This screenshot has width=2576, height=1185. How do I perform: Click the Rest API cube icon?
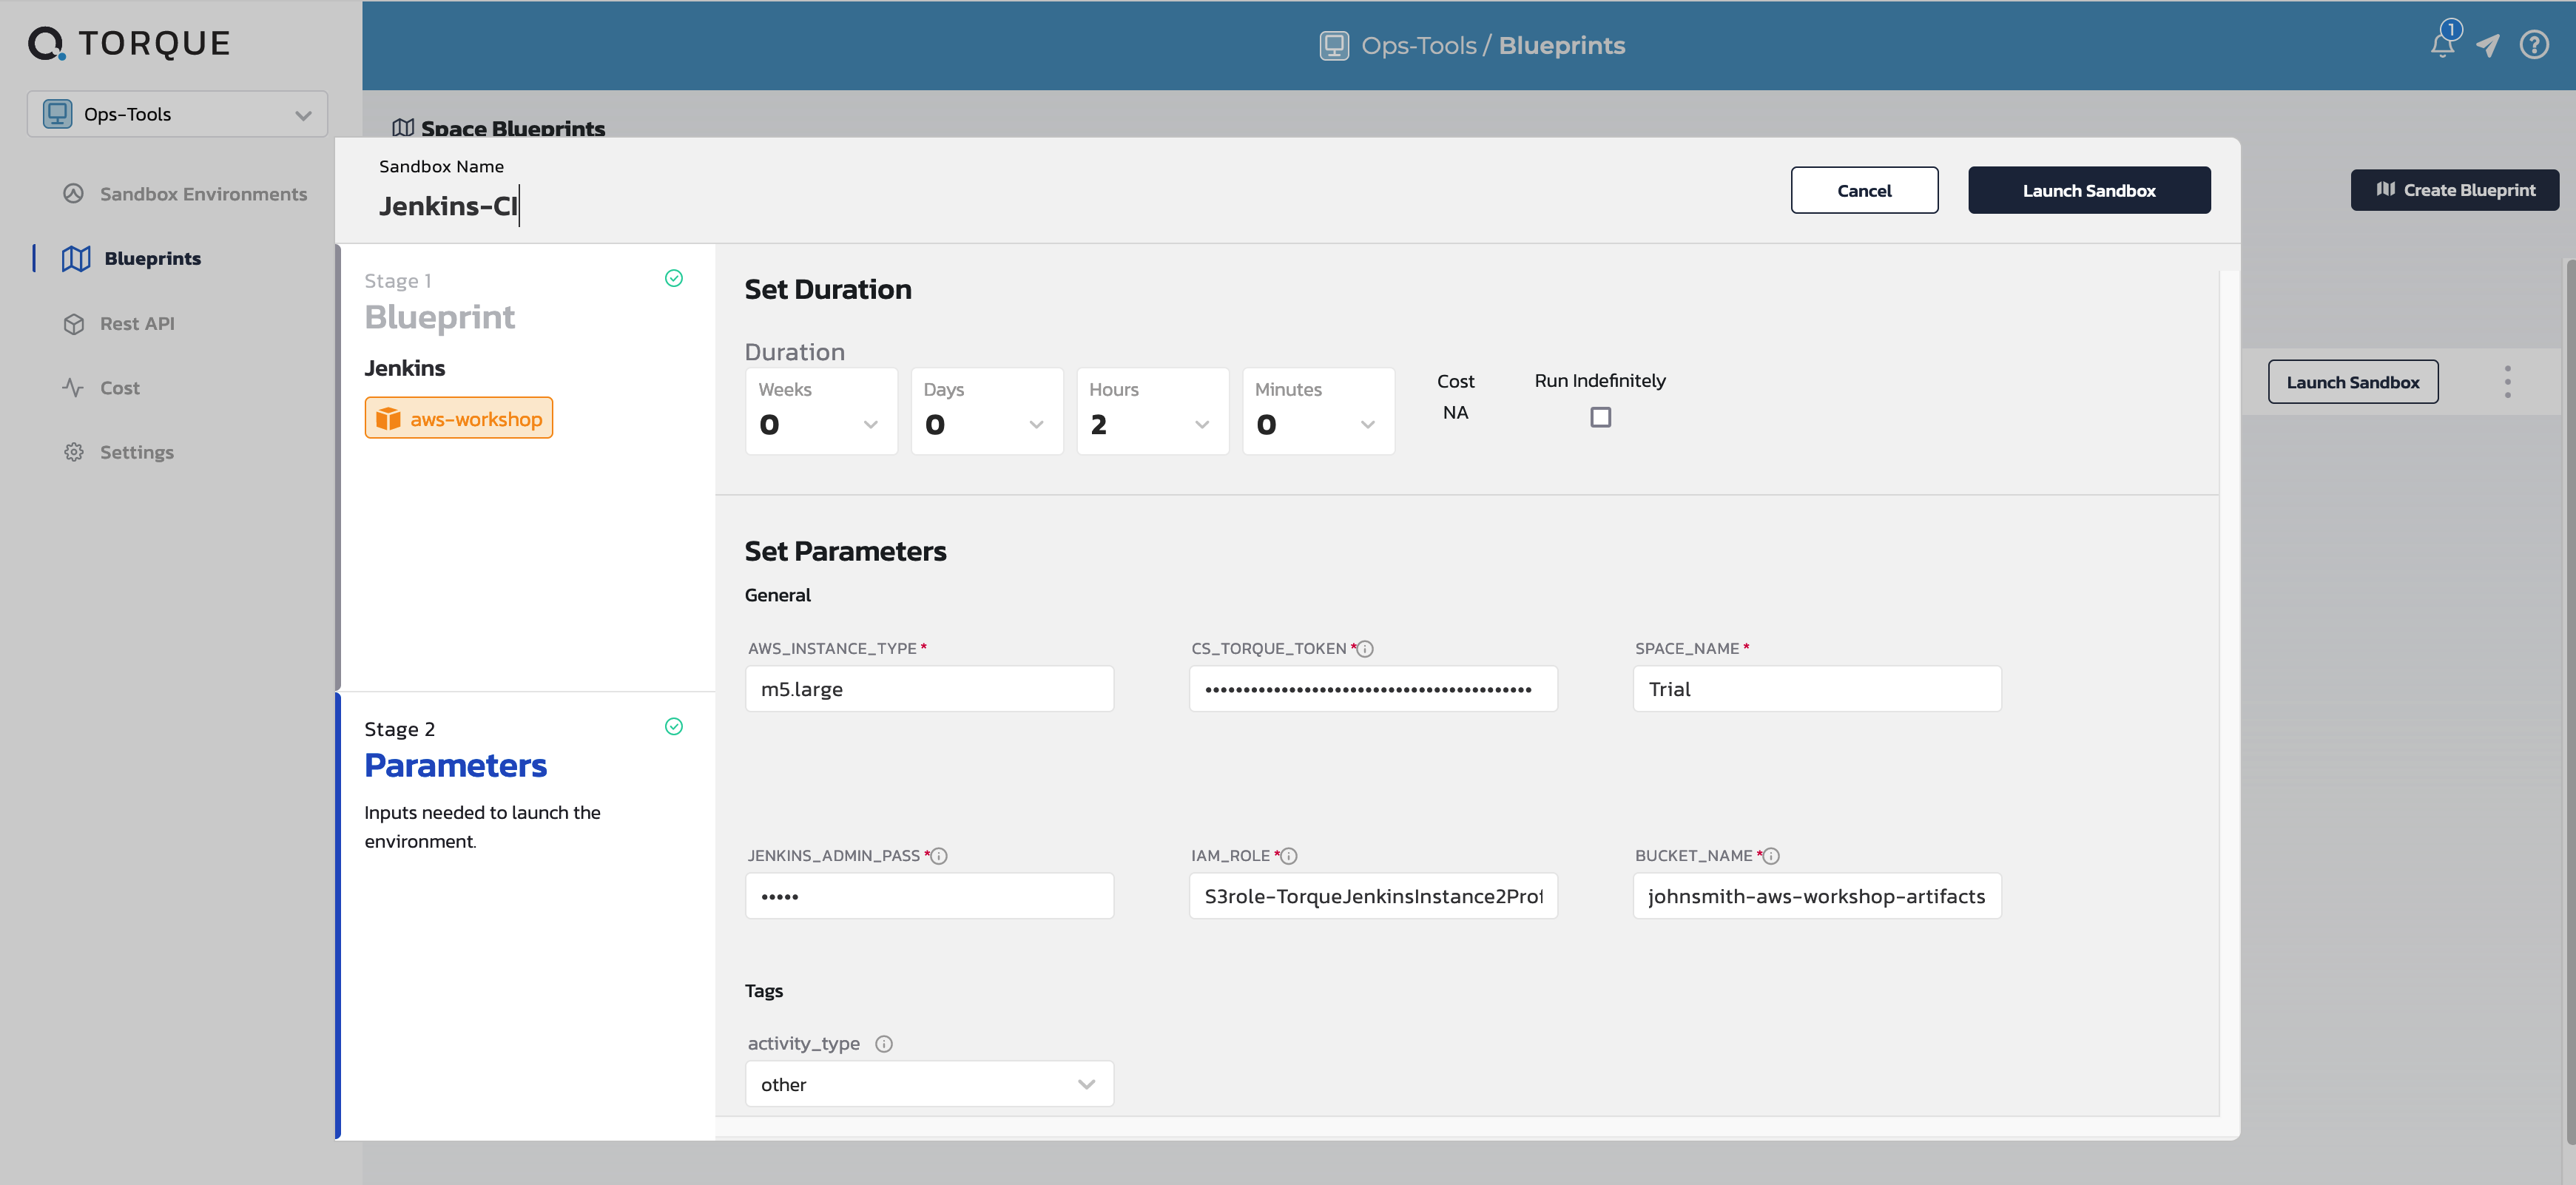(x=73, y=323)
